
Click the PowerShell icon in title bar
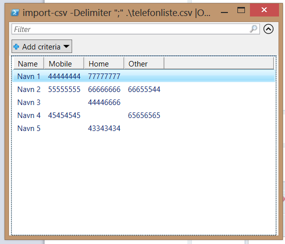tap(15, 12)
